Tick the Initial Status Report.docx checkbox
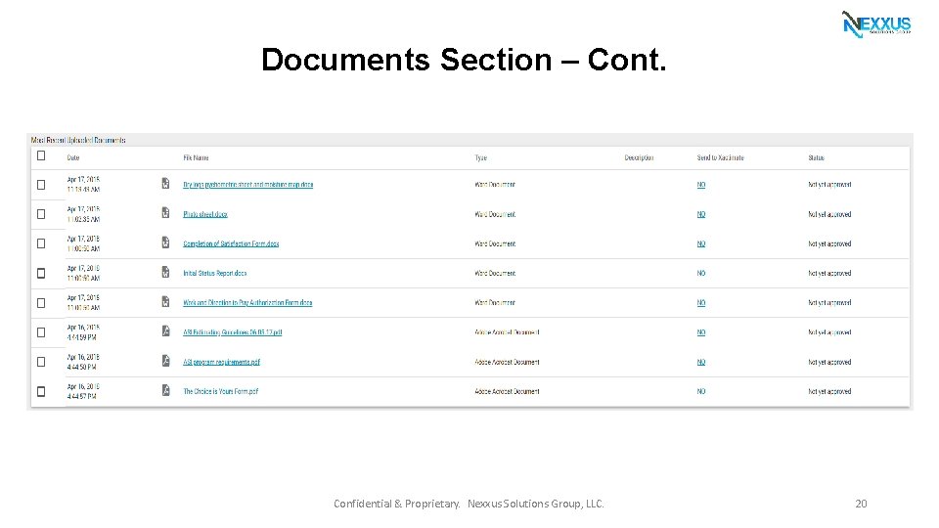The image size is (939, 528). (41, 273)
